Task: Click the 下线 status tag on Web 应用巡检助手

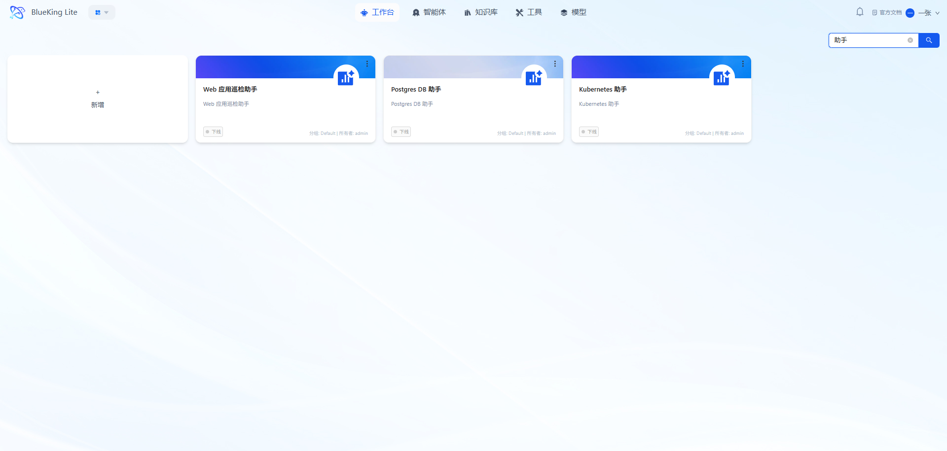Action: coord(213,132)
